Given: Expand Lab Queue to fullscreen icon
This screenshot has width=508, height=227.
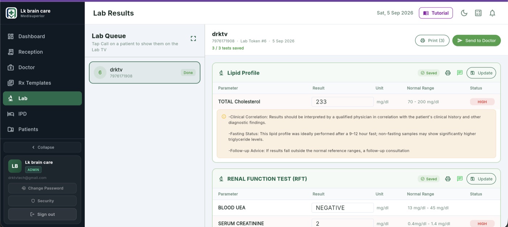Looking at the screenshot, I should (x=193, y=38).
